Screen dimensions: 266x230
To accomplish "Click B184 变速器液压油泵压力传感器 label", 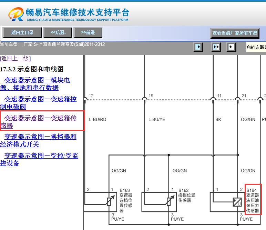I will click(x=253, y=200).
